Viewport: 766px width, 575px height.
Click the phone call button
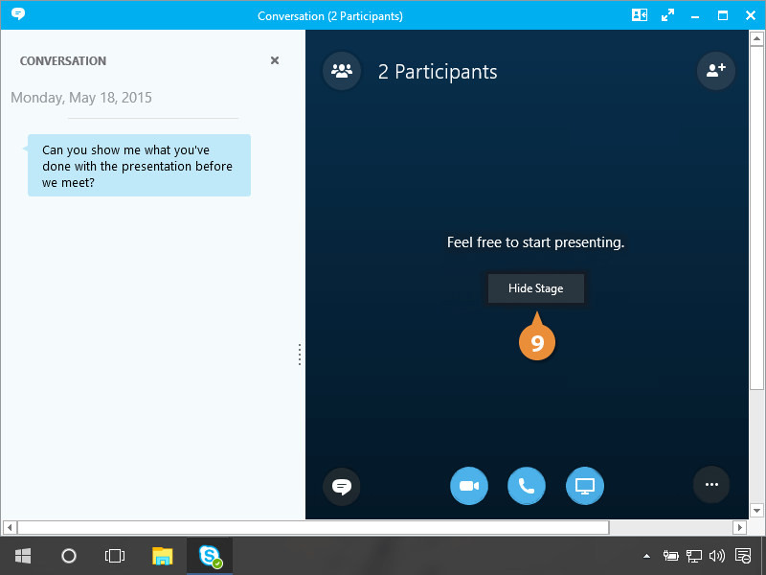point(527,486)
